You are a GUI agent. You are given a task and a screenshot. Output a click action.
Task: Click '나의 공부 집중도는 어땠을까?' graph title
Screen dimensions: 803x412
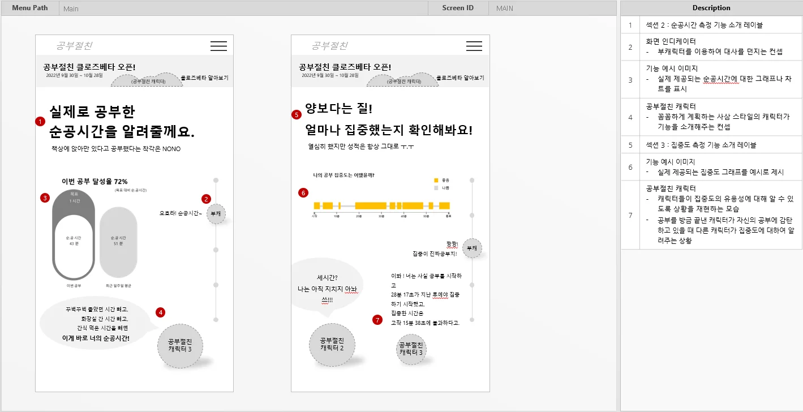(x=343, y=175)
